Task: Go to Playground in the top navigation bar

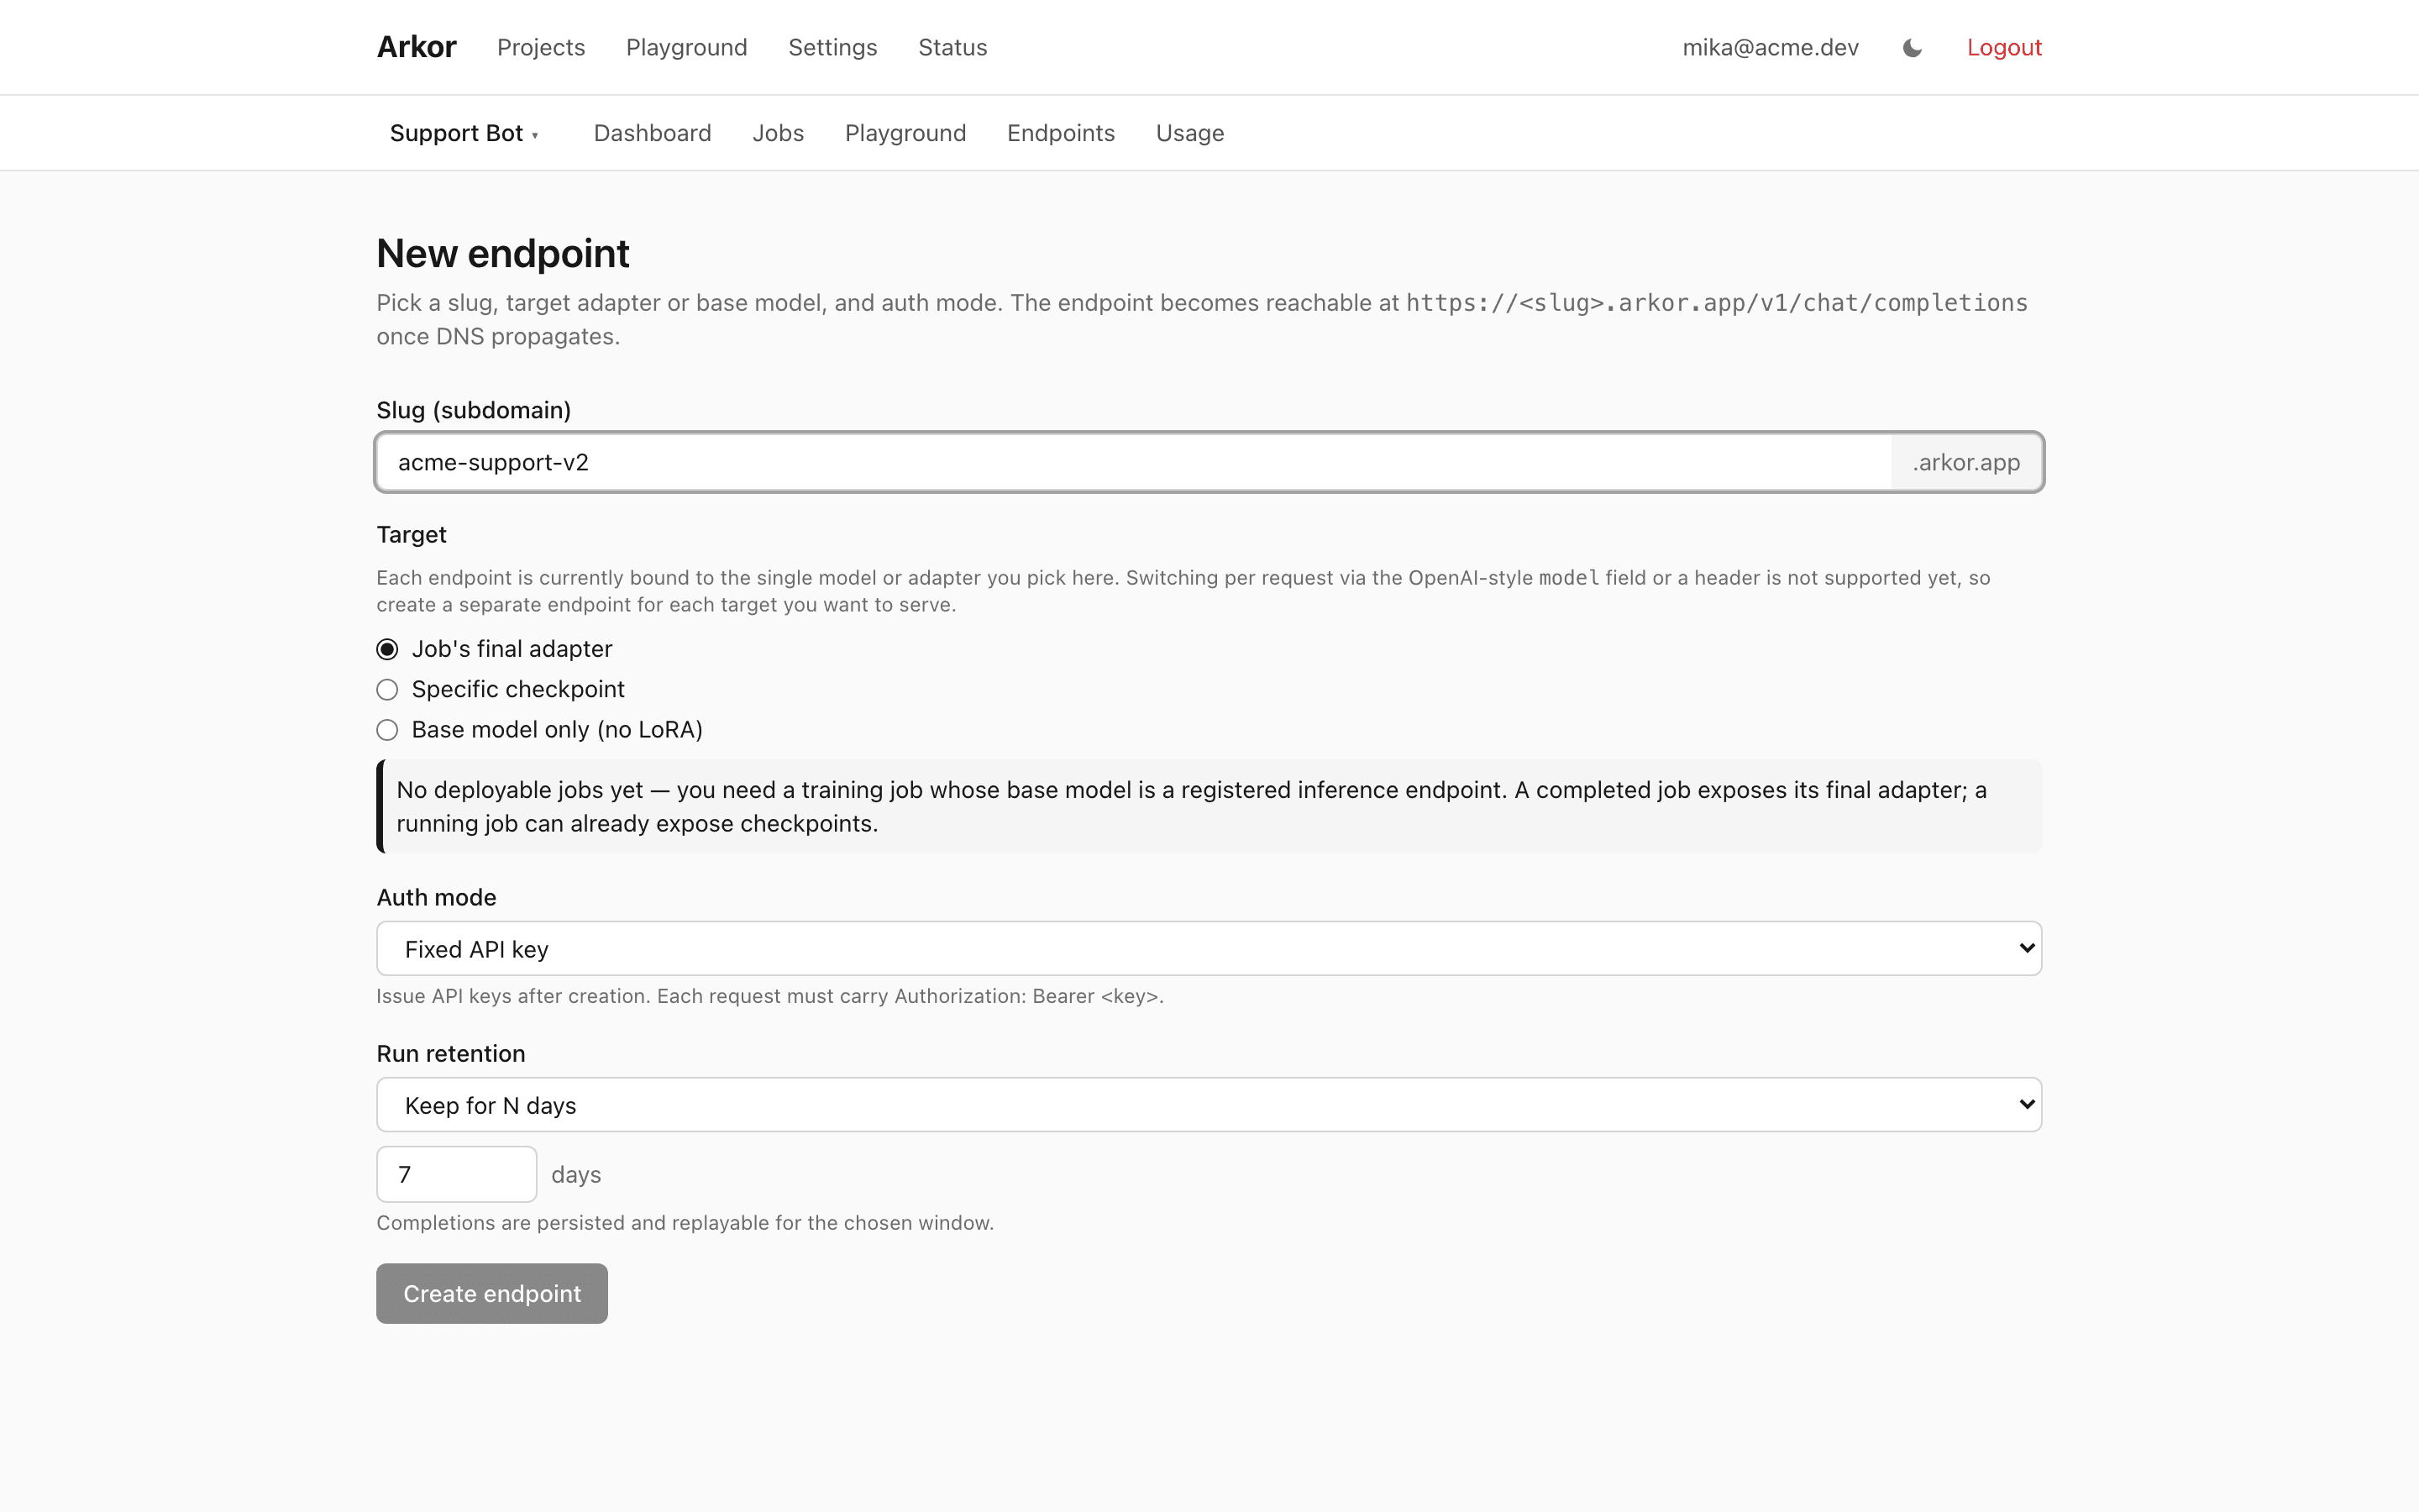Action: (687, 47)
